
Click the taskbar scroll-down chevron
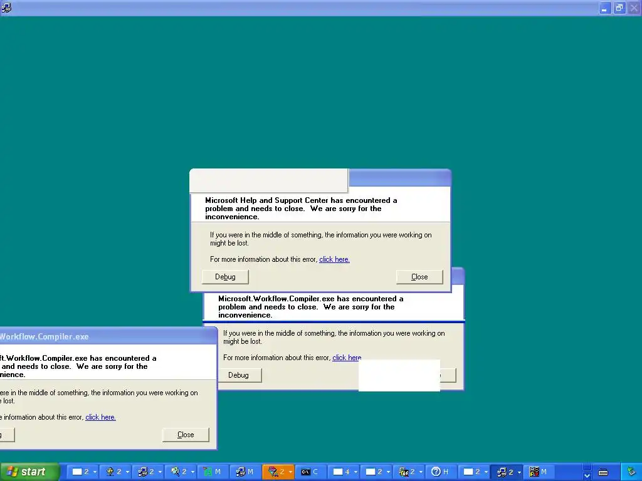coord(587,476)
